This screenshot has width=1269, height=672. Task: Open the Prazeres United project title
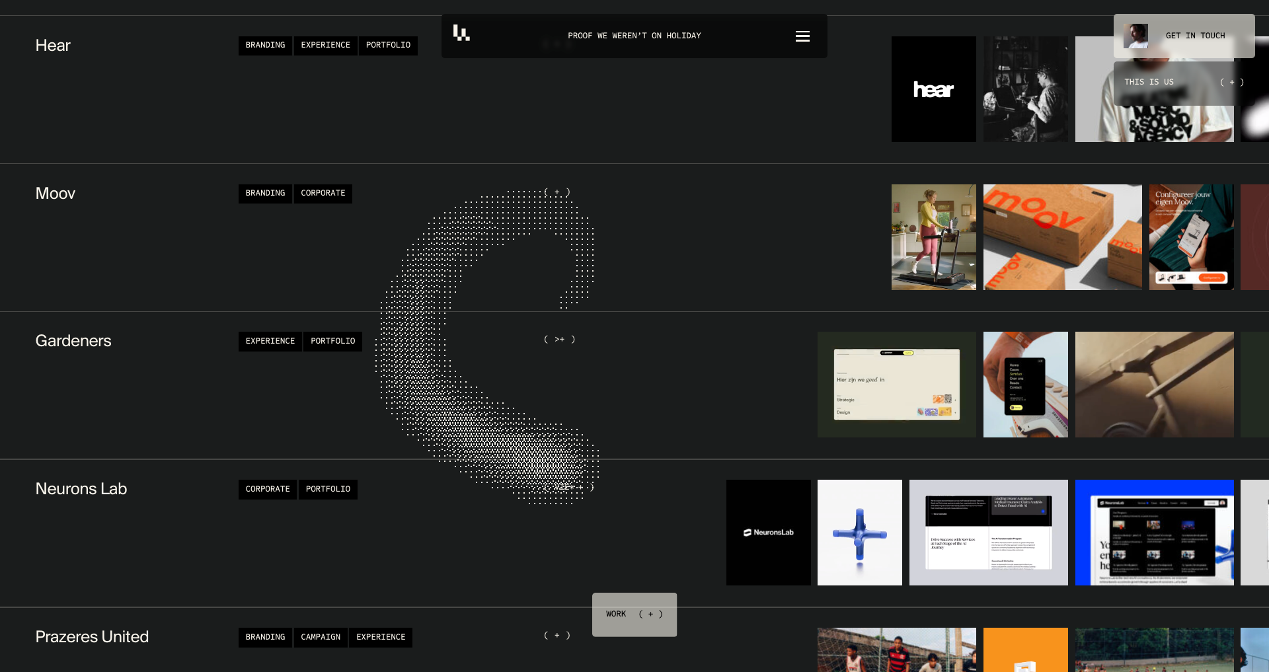point(92,637)
